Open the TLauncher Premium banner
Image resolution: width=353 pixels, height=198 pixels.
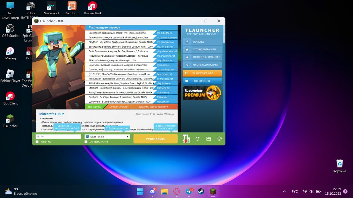click(x=202, y=93)
